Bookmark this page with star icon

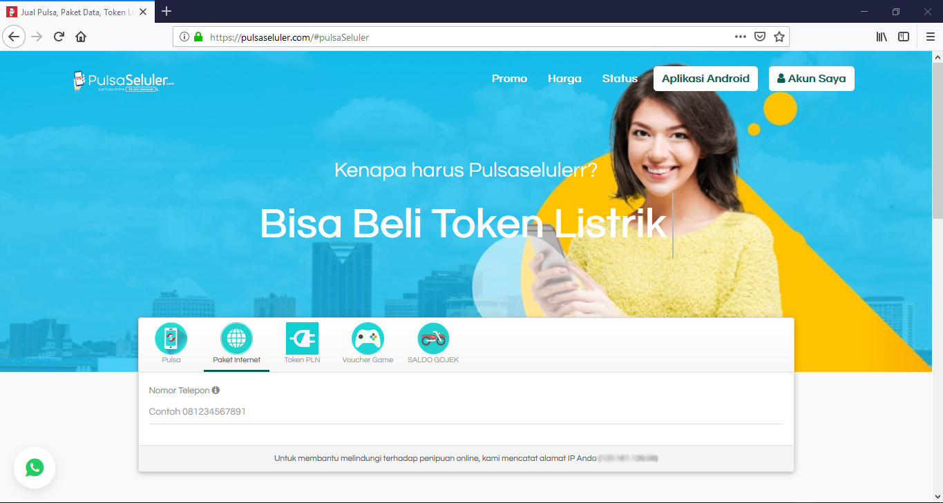point(779,37)
